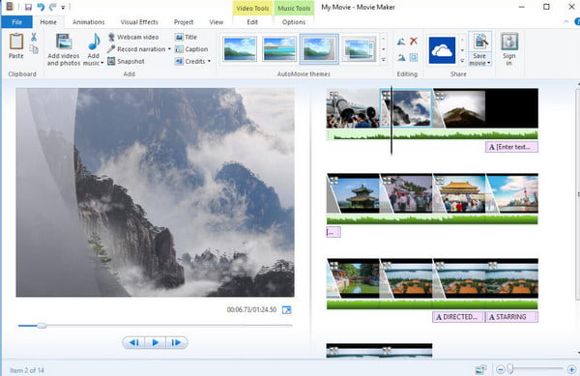Click the select all icon in Editing

pos(414,57)
